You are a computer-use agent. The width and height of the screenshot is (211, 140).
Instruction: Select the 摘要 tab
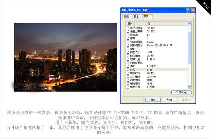pyautogui.click(x=146, y=16)
